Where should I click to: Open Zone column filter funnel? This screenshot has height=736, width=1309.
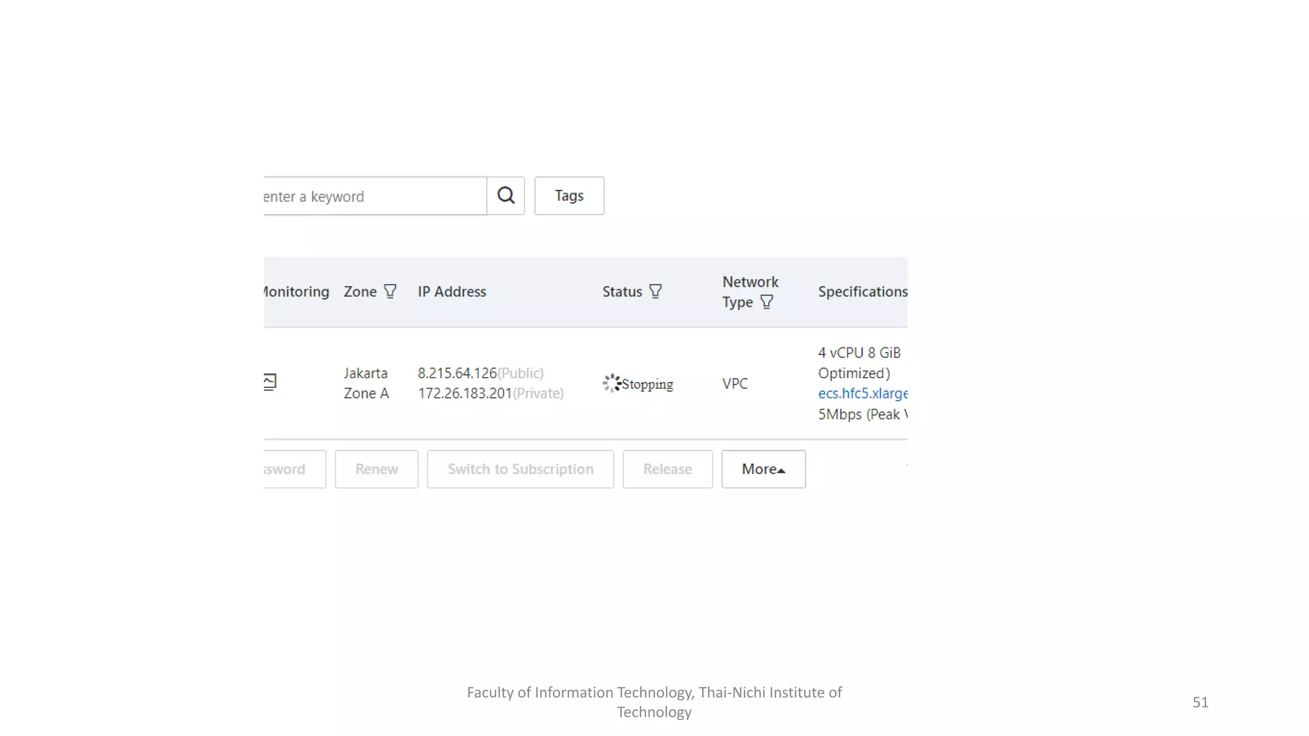click(x=390, y=291)
